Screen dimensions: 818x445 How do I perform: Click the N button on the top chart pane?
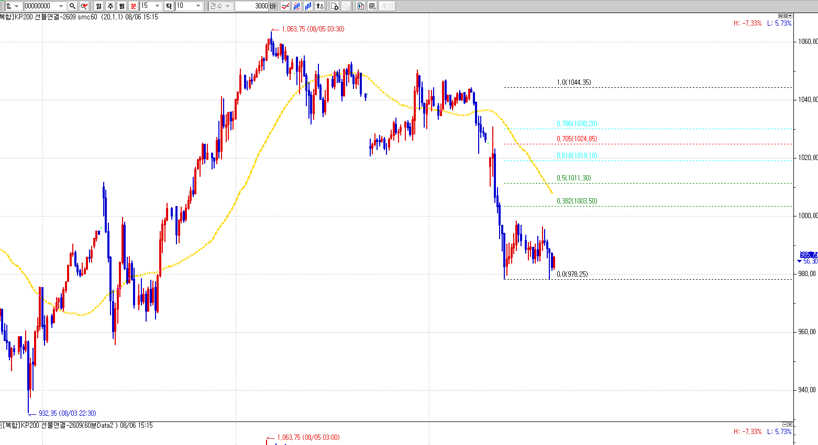(781, 16)
